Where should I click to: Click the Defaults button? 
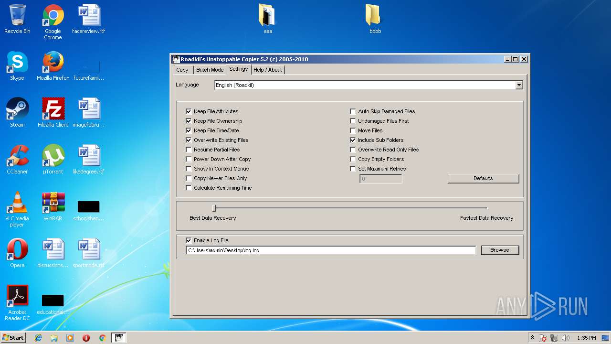coord(483,178)
